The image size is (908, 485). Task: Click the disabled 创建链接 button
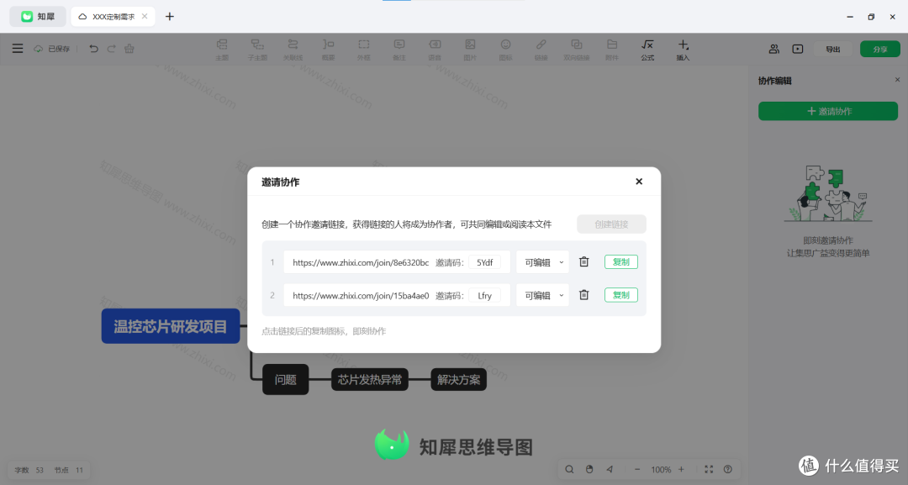click(611, 224)
